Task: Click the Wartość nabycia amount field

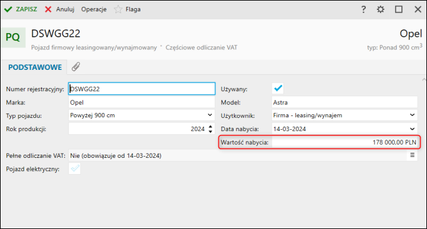Action: point(345,142)
